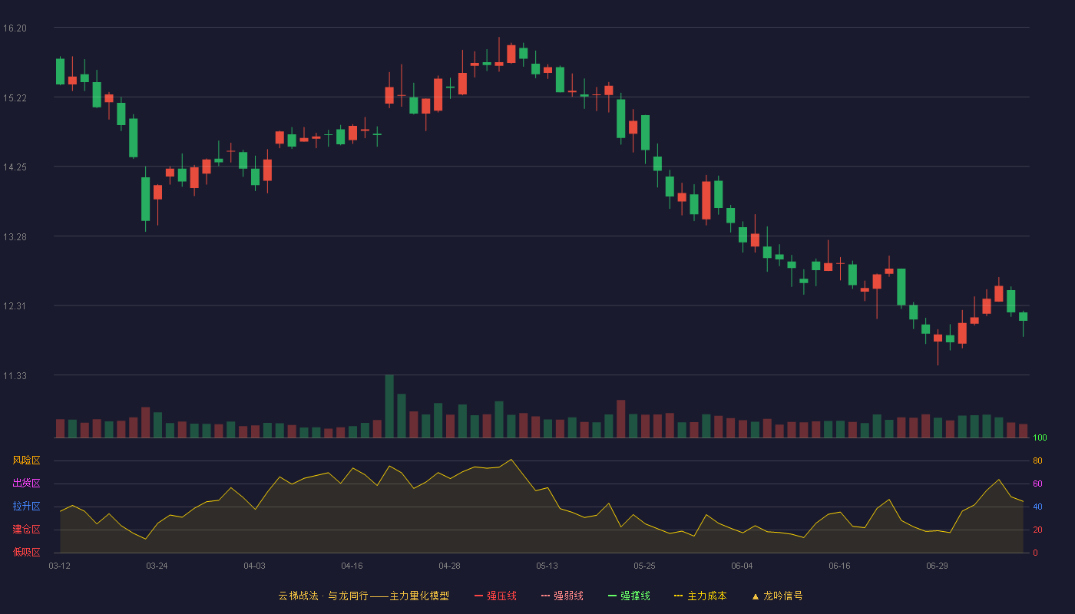1075x614 pixels.
Task: Click the 11.33 price axis label
Action: [15, 376]
